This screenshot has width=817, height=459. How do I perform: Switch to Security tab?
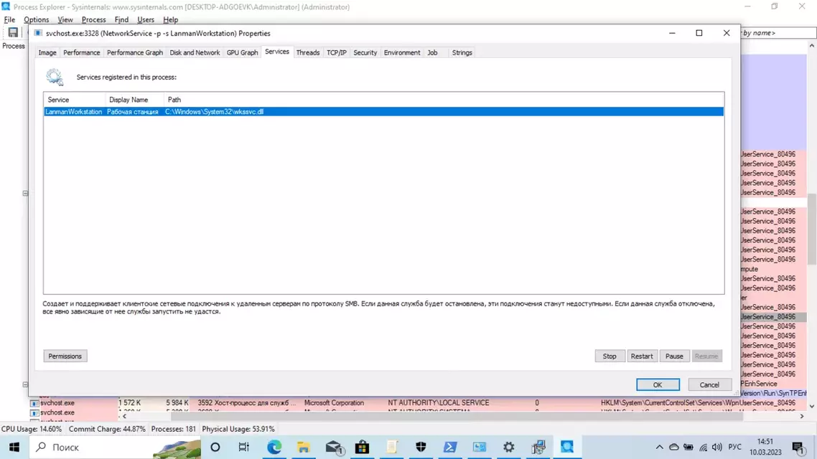[365, 52]
